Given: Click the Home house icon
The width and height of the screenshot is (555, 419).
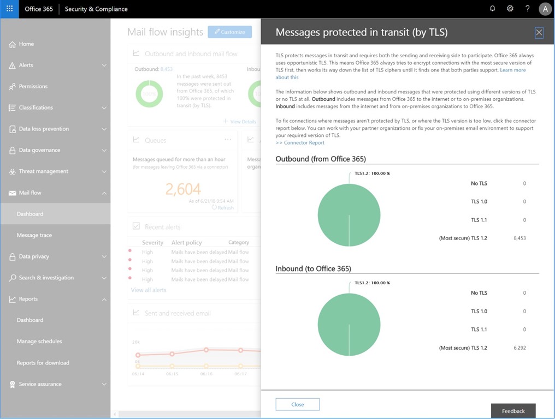Looking at the screenshot, I should click(x=13, y=44).
